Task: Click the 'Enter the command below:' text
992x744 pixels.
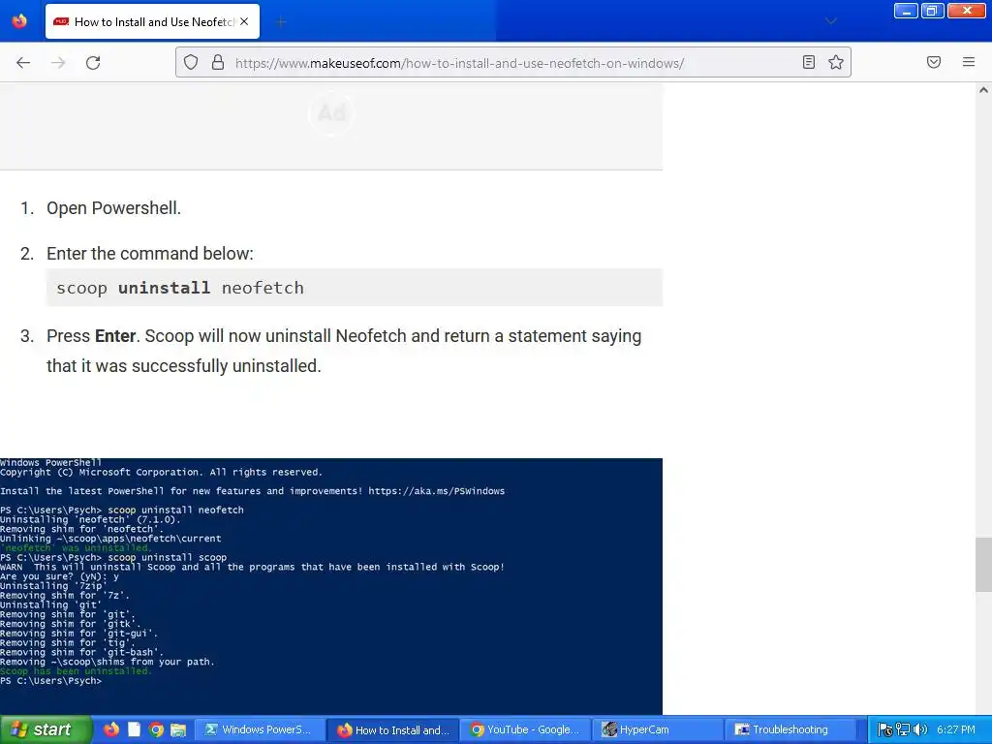Action: (150, 254)
